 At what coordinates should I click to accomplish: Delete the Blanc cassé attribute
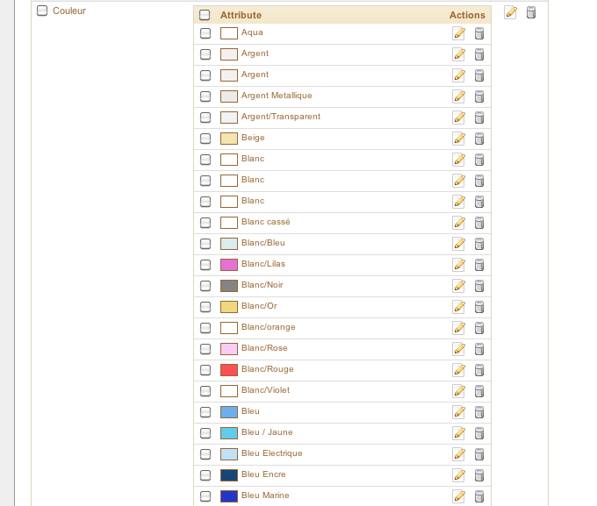tap(479, 223)
